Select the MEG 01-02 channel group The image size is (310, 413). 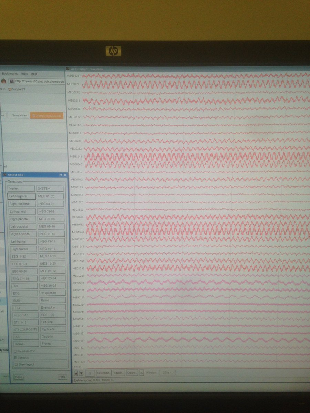pyautogui.click(x=50, y=196)
